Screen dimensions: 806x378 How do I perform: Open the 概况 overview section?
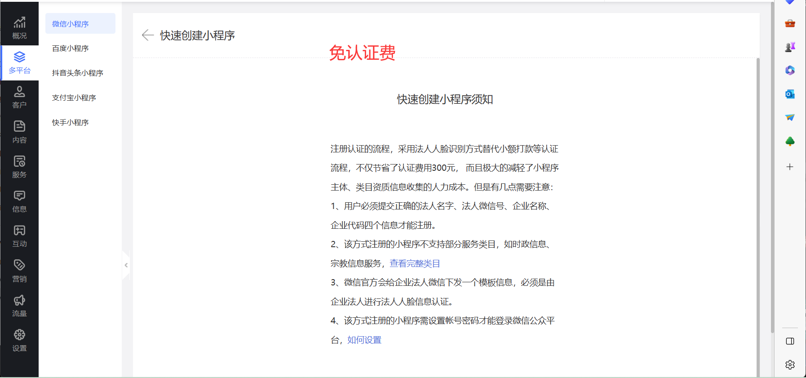tap(19, 28)
